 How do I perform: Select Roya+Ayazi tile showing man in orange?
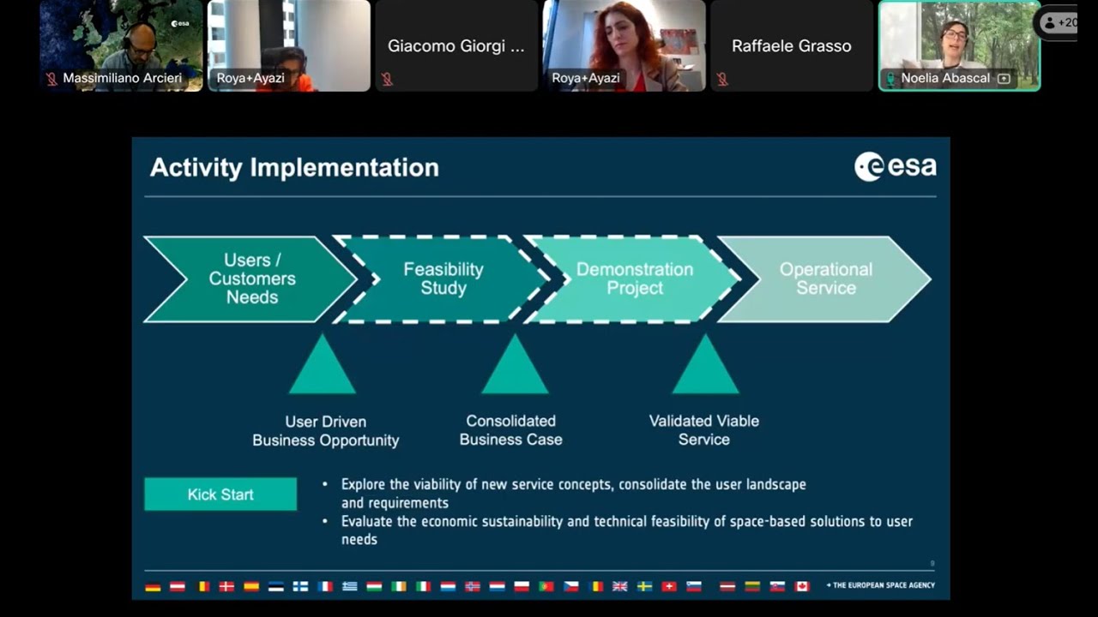289,45
